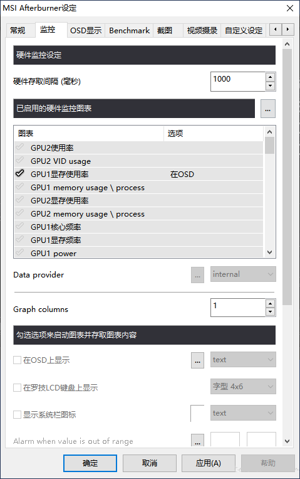Enable the GPU1核心频率 graph checkmark

(20, 227)
